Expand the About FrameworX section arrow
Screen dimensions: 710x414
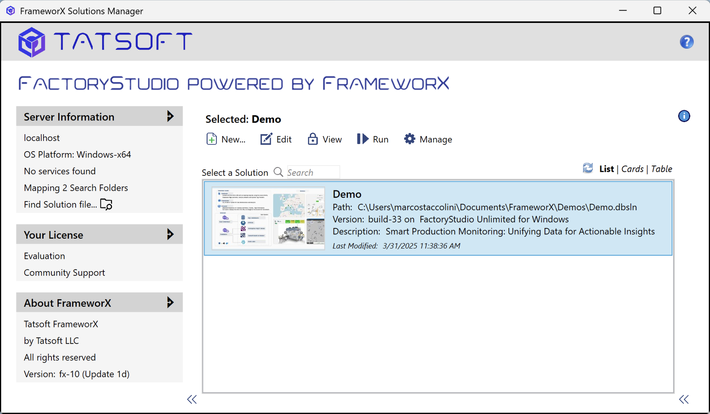click(x=170, y=302)
